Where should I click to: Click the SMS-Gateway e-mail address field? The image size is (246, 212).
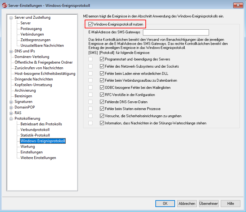176,32
